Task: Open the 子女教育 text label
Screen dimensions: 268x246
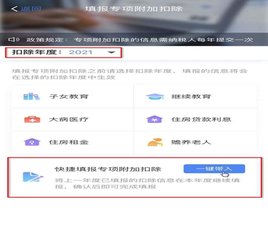Action: pos(69,96)
